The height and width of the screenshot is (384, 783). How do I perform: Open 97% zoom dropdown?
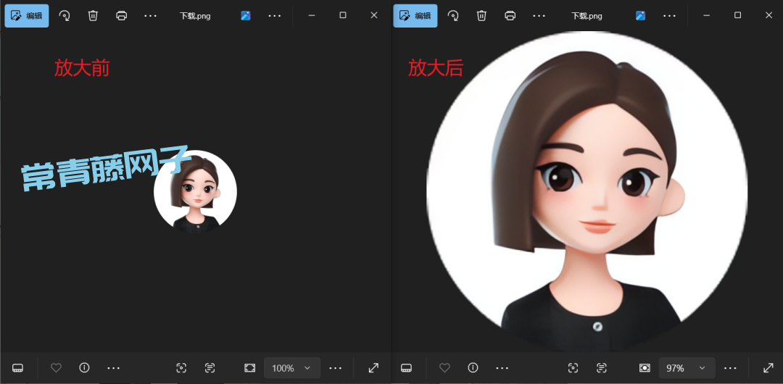[x=687, y=368]
